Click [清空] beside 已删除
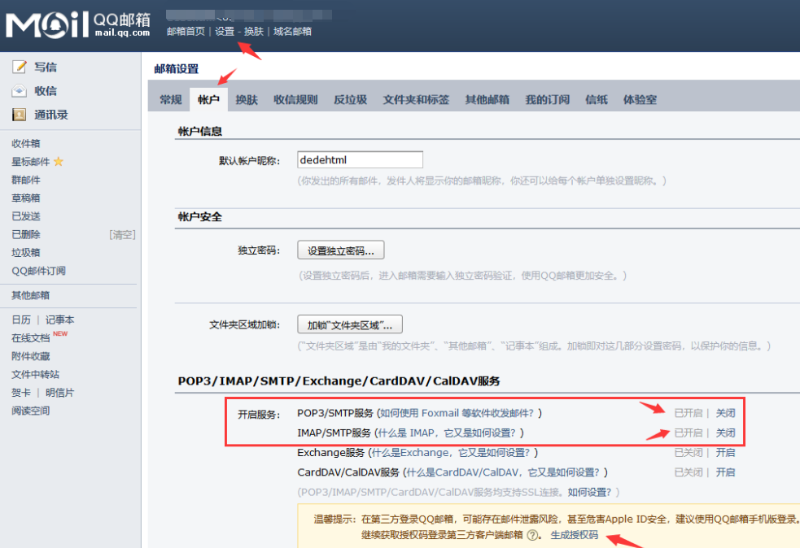This screenshot has width=800, height=548. (122, 234)
